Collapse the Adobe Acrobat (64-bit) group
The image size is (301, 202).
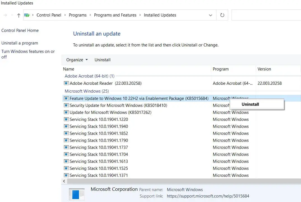(89, 76)
